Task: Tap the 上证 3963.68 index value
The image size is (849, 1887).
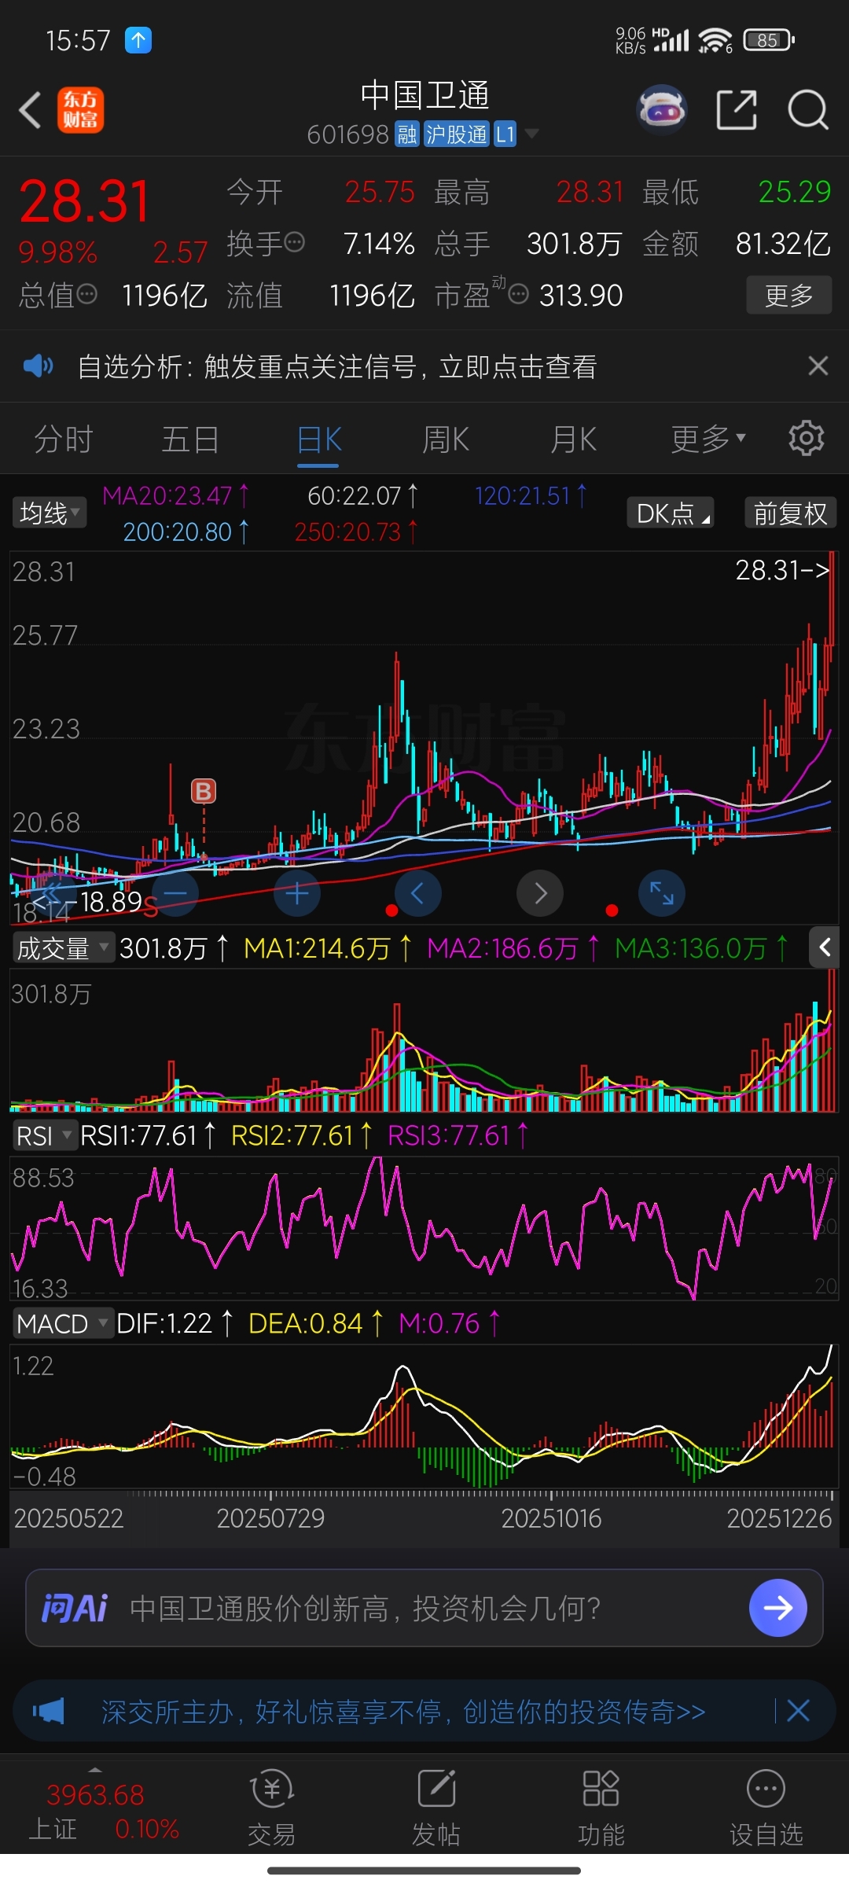Action: click(x=95, y=1795)
